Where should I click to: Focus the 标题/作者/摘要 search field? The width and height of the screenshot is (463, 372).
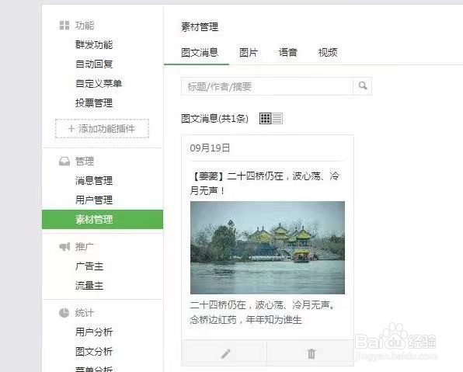pyautogui.click(x=267, y=86)
